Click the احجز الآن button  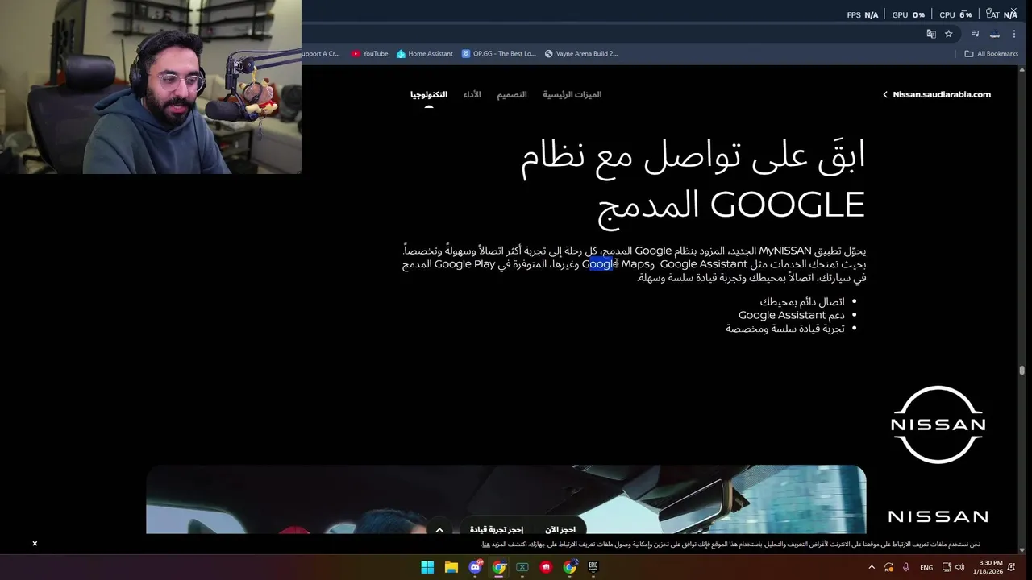[560, 529]
